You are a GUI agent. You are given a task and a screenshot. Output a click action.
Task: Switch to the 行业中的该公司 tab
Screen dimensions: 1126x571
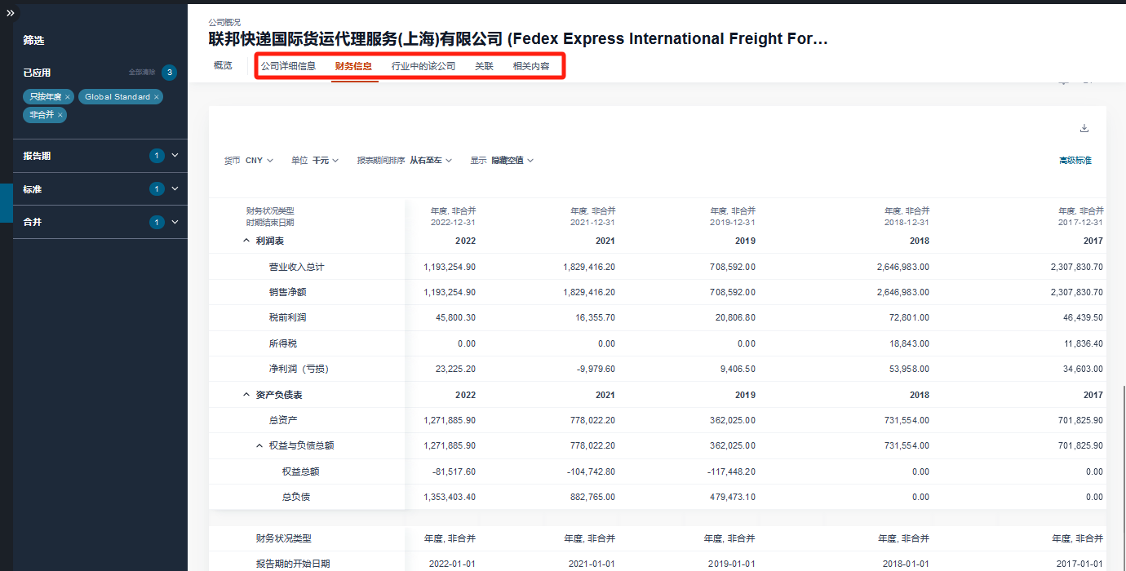(423, 66)
